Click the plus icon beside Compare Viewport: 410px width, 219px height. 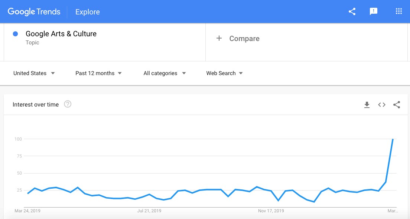pos(219,38)
